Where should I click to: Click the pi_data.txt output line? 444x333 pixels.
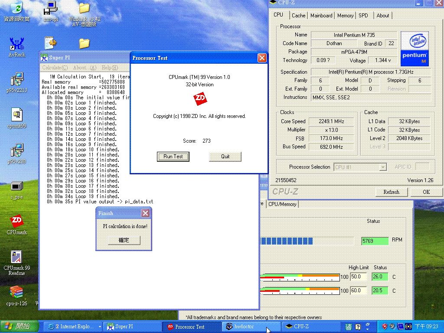tap(100, 202)
